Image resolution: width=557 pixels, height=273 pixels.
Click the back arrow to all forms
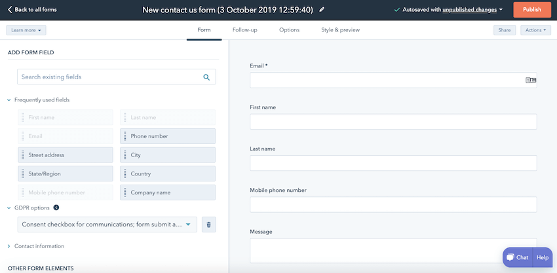pyautogui.click(x=10, y=10)
